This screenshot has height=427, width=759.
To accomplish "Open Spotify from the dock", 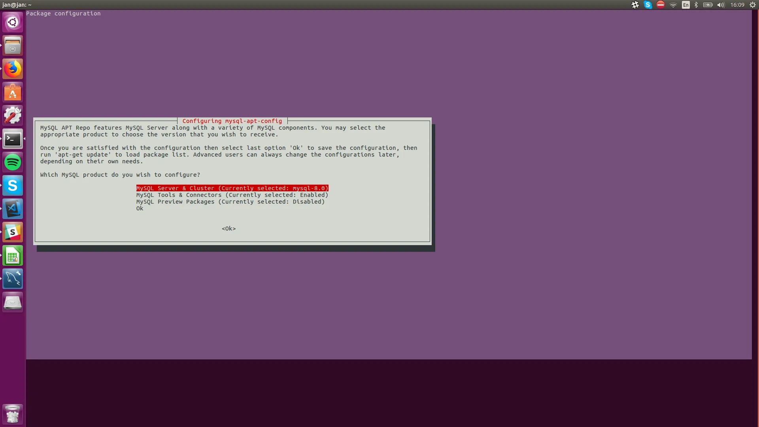I will (x=13, y=162).
